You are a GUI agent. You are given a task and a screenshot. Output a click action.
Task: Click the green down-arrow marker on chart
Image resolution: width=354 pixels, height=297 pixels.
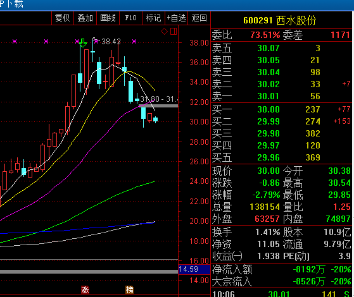click(x=83, y=43)
